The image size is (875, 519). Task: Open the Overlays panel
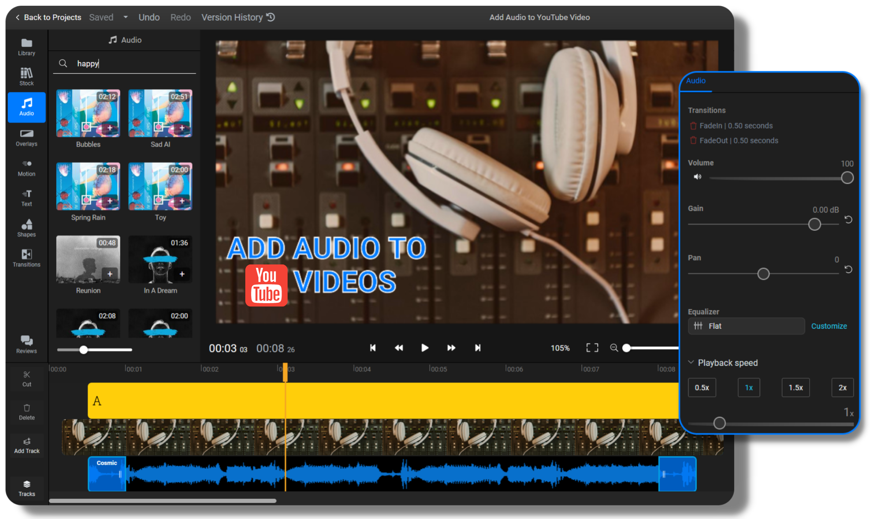click(26, 137)
